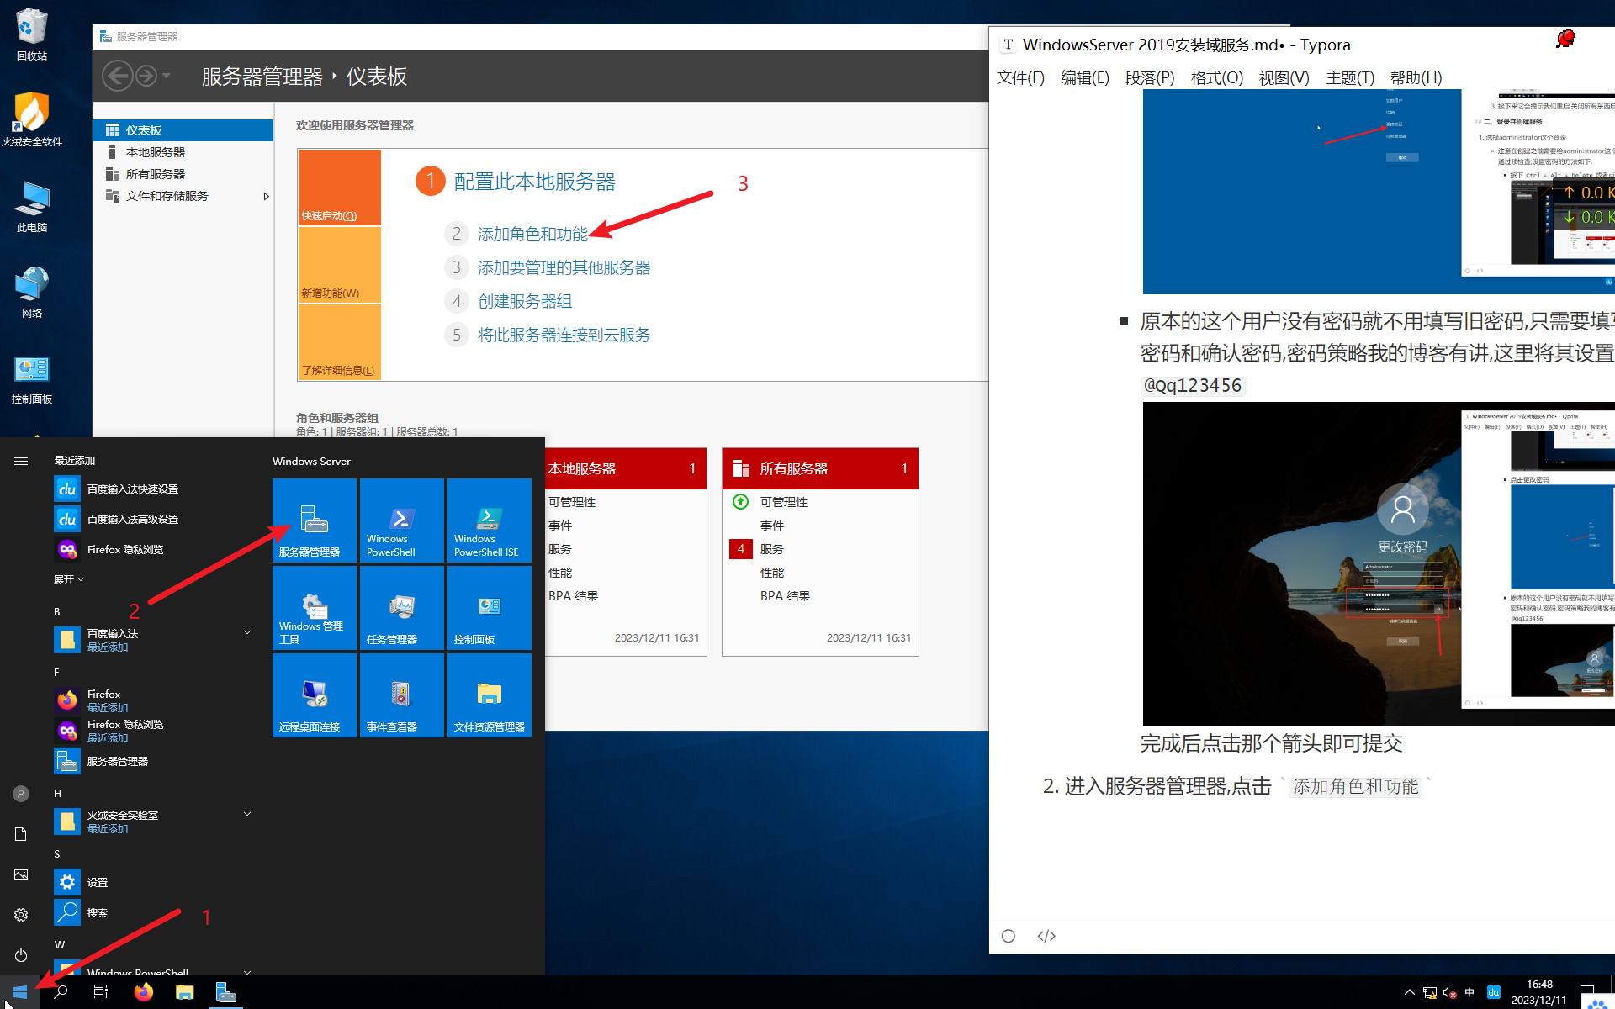The width and height of the screenshot is (1615, 1009).
Task: Launch the Remote Desktop Connection tile
Action: (x=314, y=695)
